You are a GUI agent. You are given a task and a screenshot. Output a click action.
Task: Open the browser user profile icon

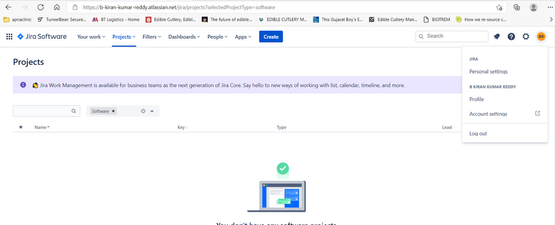pos(533,7)
